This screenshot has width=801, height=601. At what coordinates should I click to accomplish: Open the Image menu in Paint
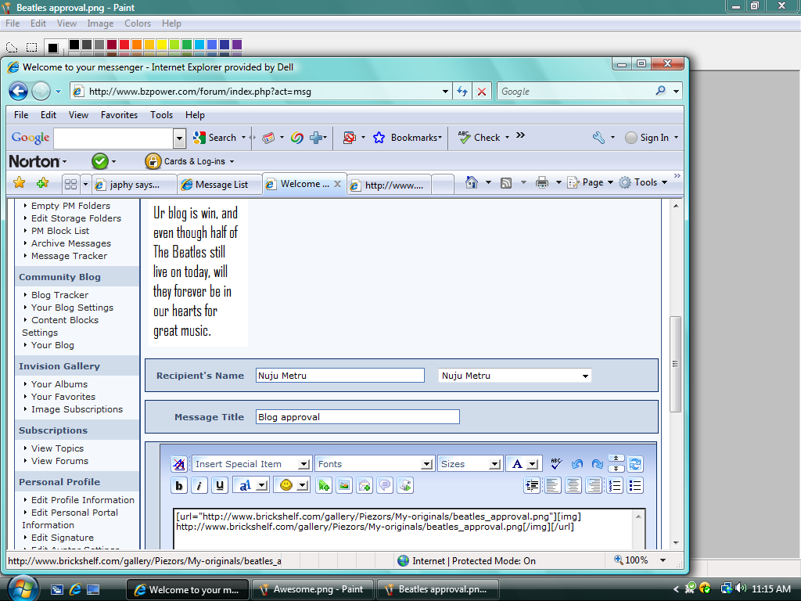[100, 23]
